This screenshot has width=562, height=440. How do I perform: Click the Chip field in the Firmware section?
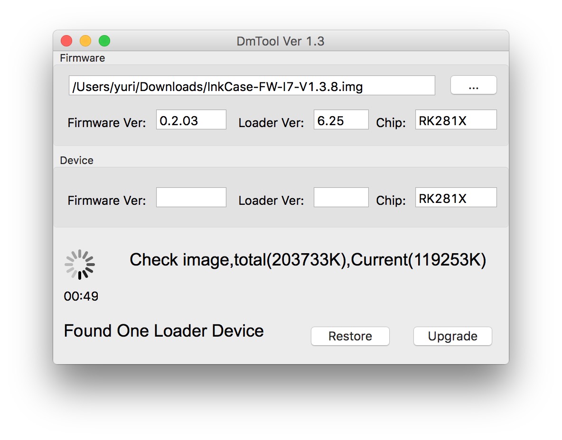pos(456,120)
